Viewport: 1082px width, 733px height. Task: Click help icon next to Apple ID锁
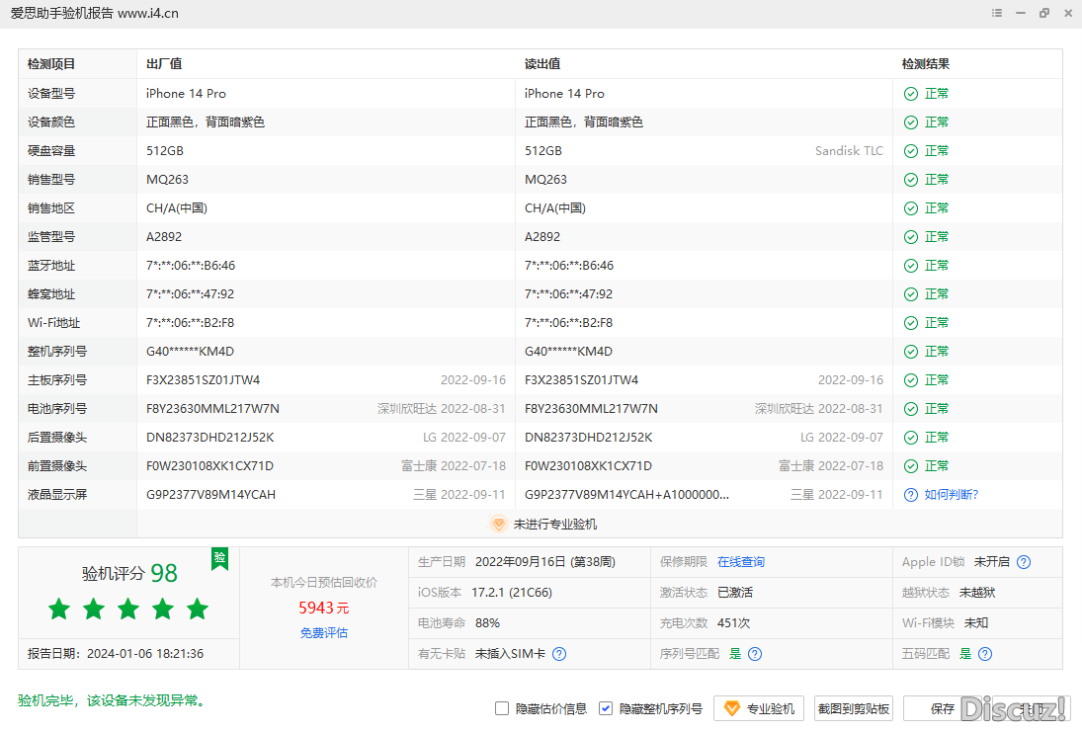pyautogui.click(x=1024, y=562)
